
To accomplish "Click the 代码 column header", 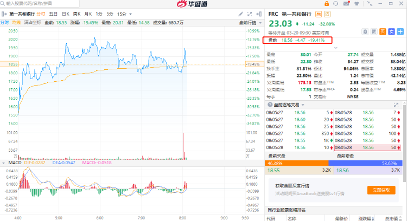I will [x=271, y=219].
